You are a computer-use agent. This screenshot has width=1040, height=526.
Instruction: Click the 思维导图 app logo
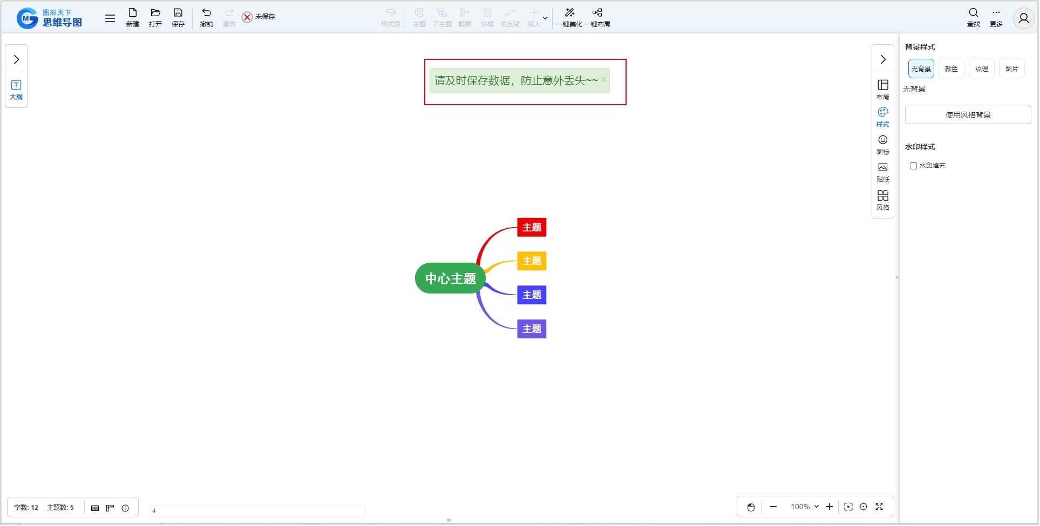[49, 18]
